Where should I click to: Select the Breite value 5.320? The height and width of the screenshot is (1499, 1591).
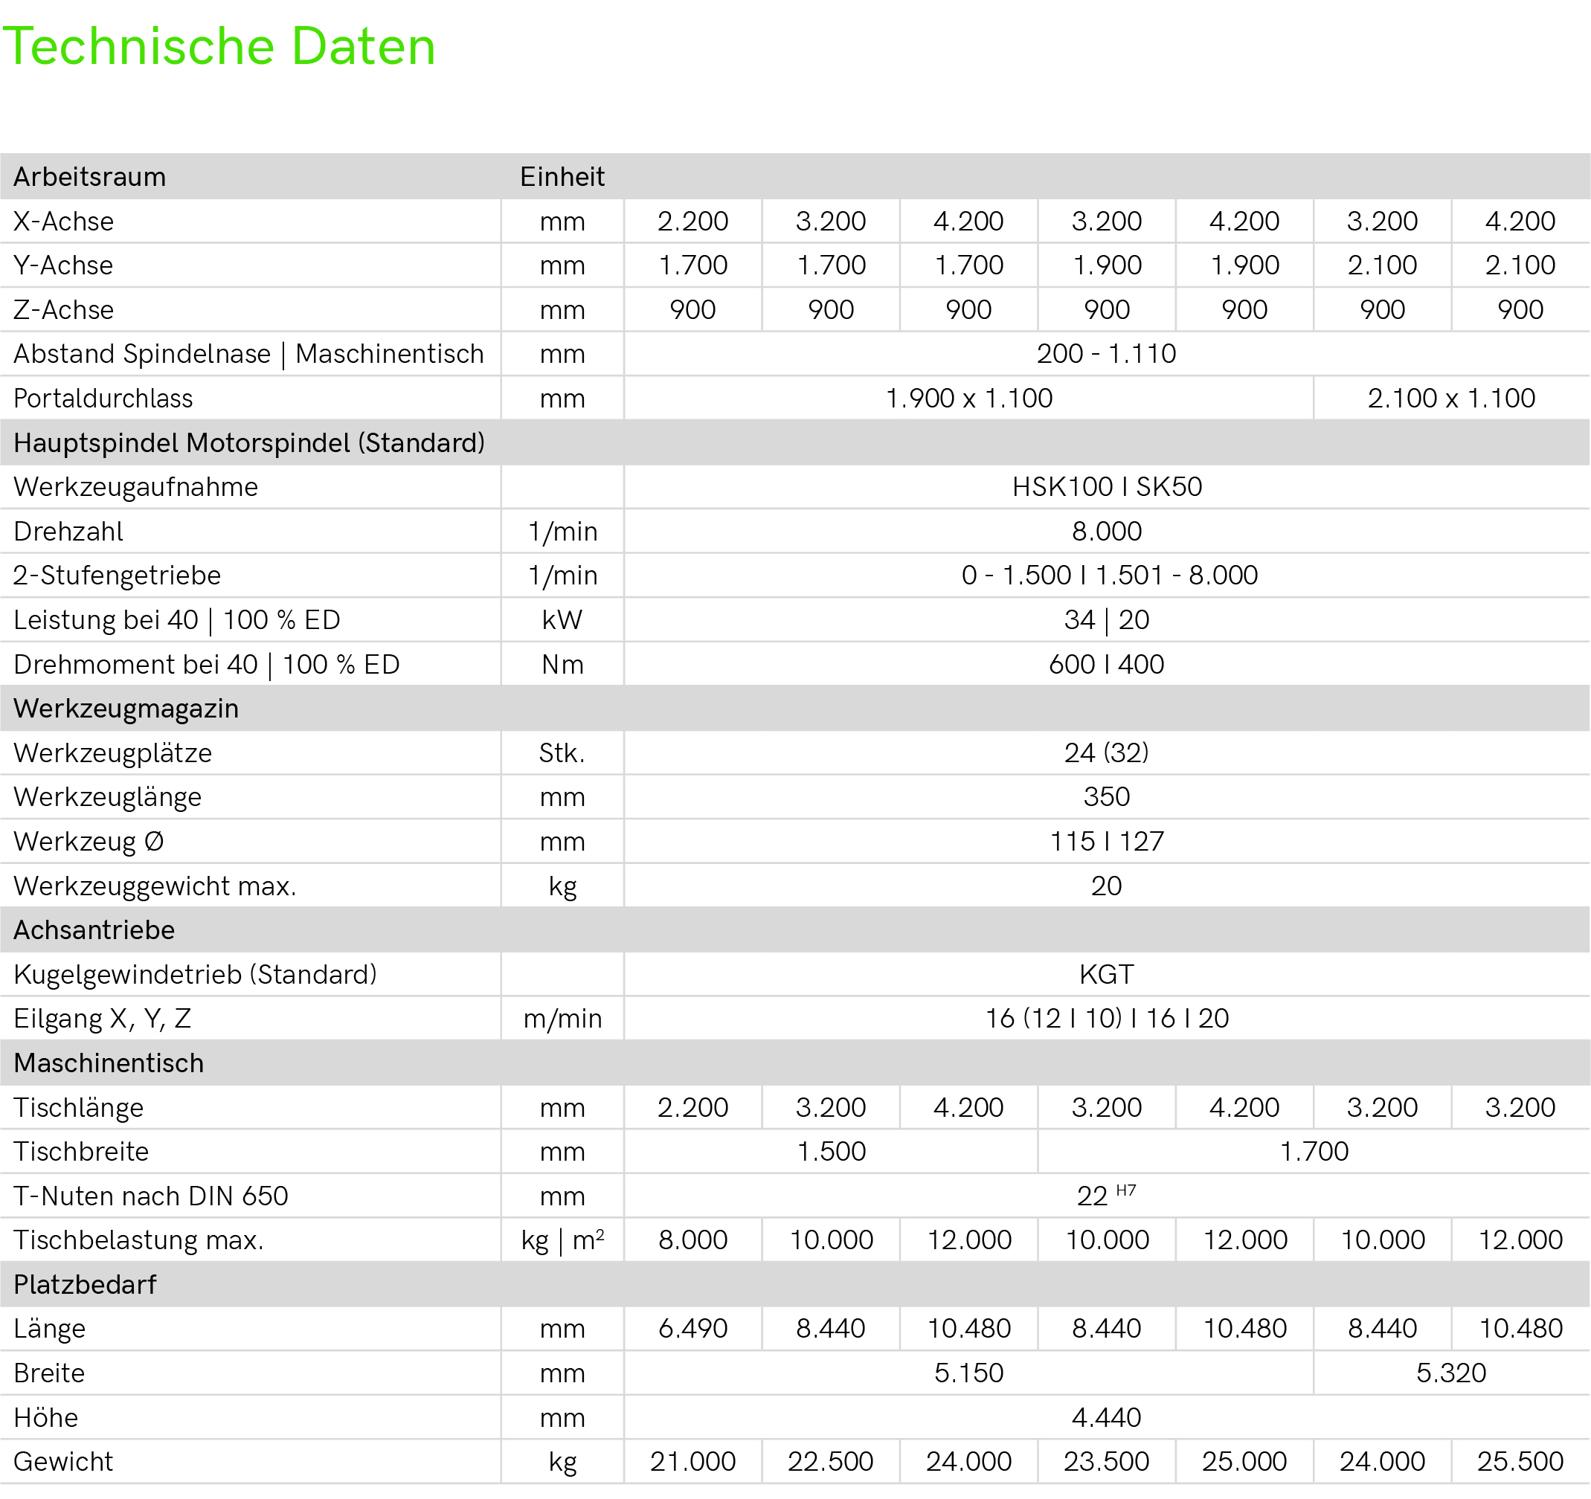coord(1451,1373)
